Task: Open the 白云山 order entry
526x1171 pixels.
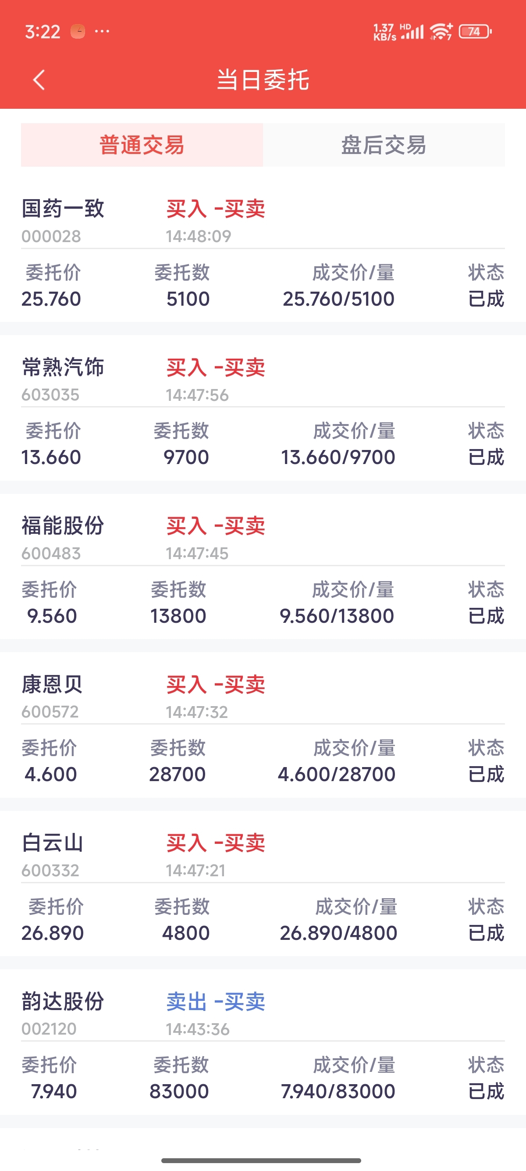Action: click(263, 887)
